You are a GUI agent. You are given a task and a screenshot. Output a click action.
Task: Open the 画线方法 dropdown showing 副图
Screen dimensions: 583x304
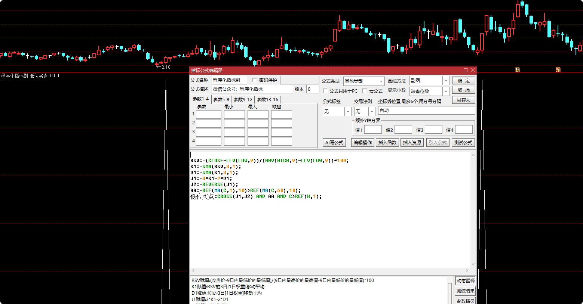click(446, 81)
